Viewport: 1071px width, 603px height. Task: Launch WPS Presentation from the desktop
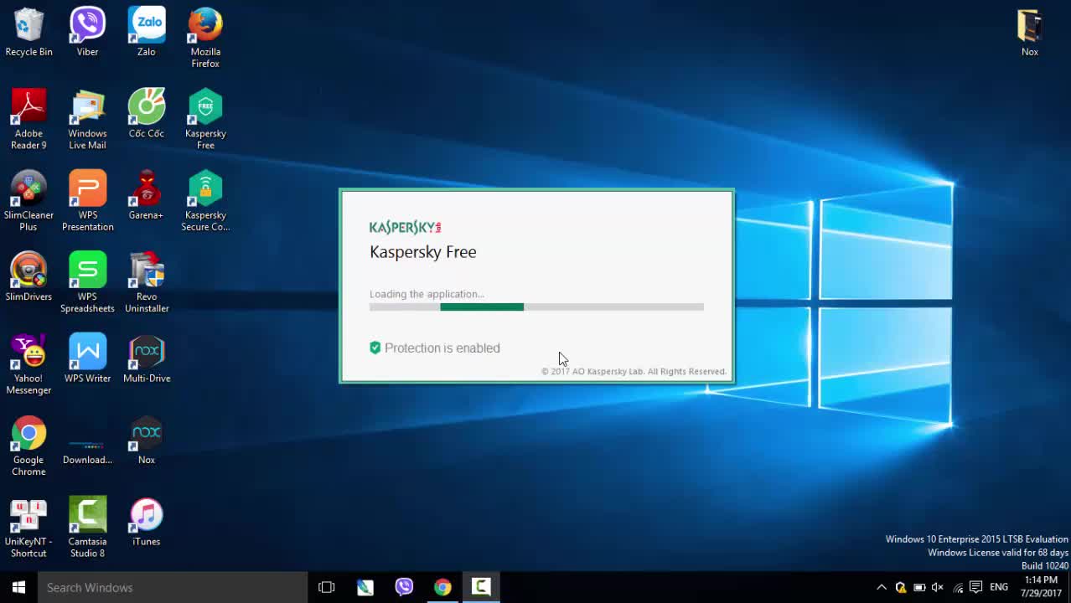[87, 201]
